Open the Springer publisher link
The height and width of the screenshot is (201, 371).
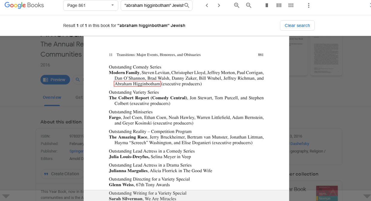pos(76,151)
